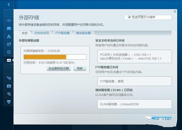The image size is (182, 130).
Task: Click the 外部存储驱动器 section heading
Action: (x=29, y=41)
